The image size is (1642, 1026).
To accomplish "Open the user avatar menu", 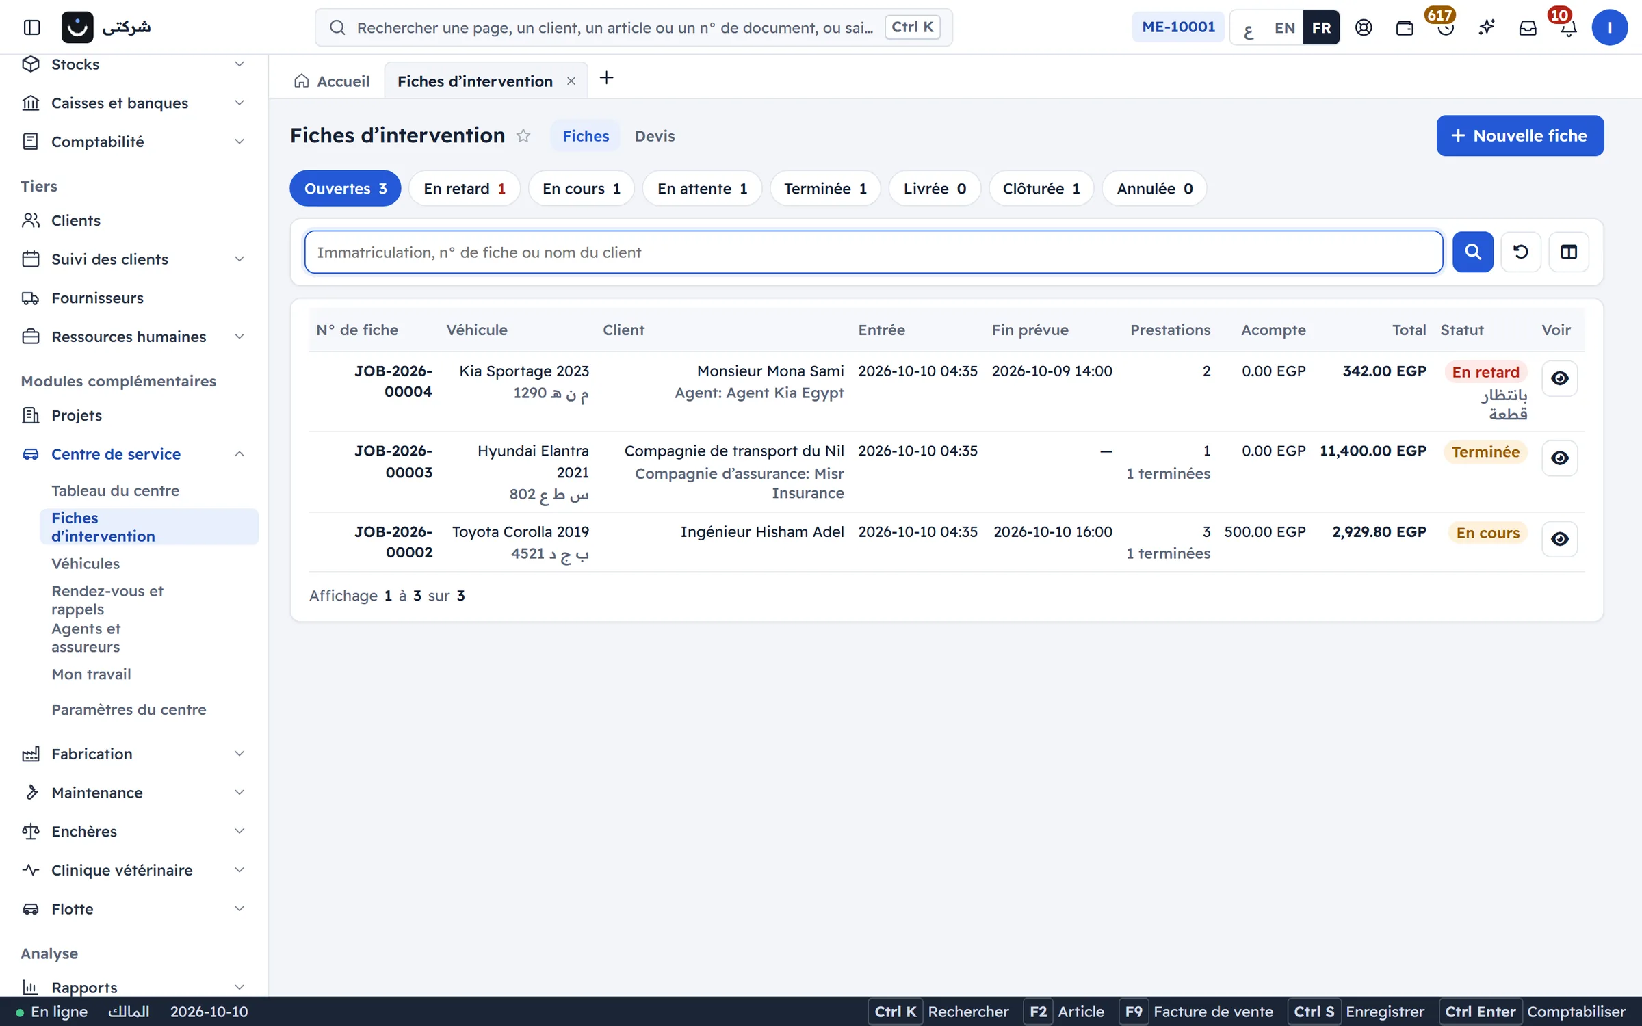I will [1609, 27].
